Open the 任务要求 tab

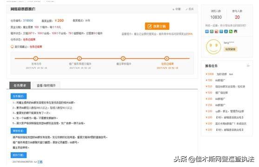pyautogui.click(x=20, y=85)
